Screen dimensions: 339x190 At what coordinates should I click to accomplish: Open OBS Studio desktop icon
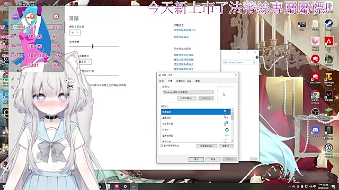tap(315, 112)
